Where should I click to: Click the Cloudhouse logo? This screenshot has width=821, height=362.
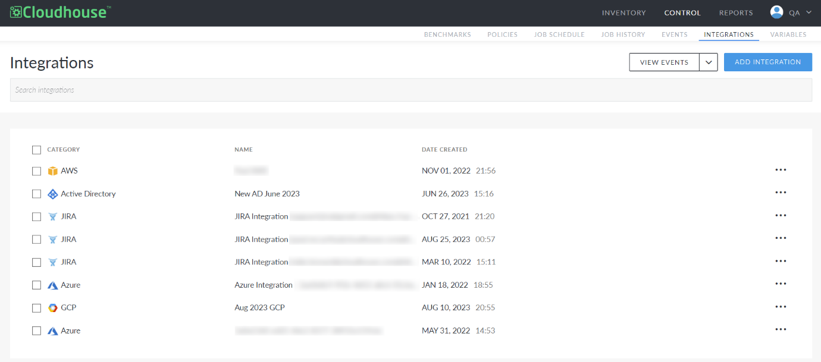[60, 12]
